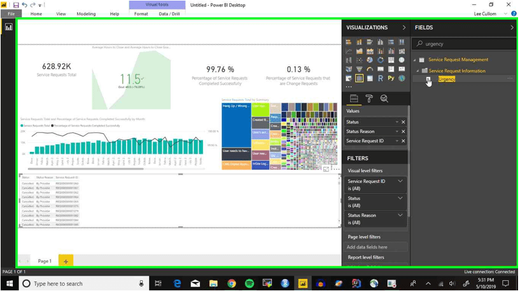The width and height of the screenshot is (520, 291).
Task: Pick the gauge visualization
Action: [370, 69]
